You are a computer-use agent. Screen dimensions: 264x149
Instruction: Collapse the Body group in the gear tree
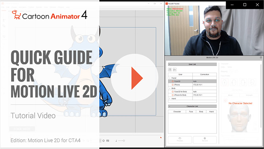[170, 88]
